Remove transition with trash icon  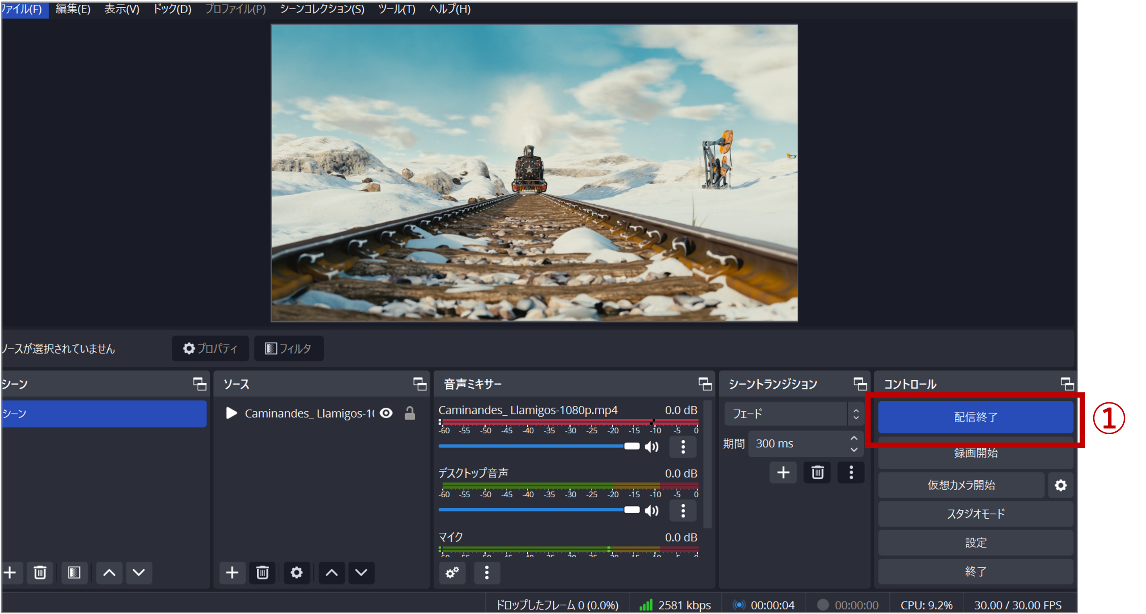(817, 472)
